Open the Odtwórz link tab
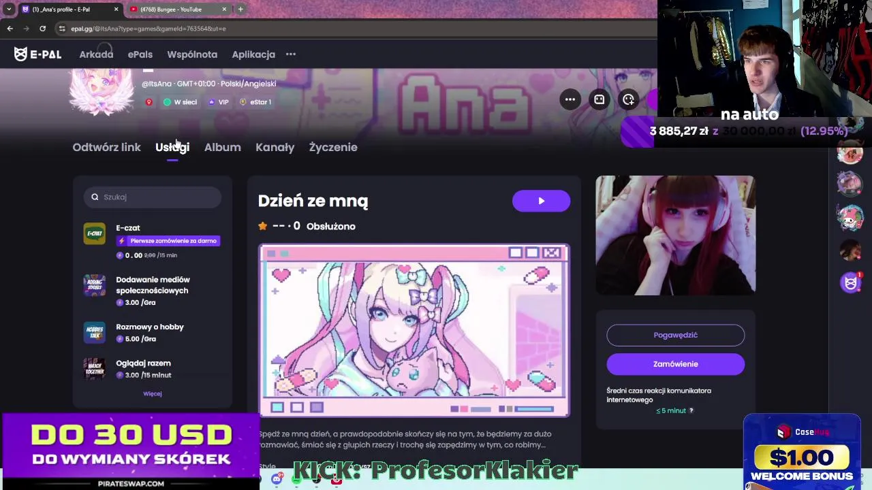The width and height of the screenshot is (872, 490). click(106, 147)
